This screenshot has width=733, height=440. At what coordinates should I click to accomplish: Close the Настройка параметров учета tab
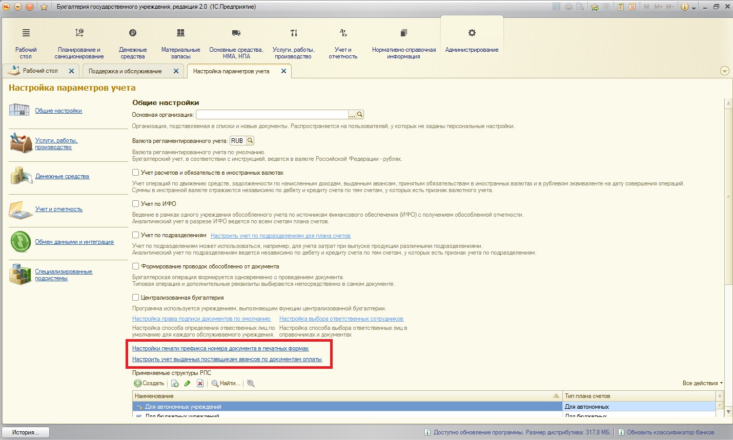pyautogui.click(x=283, y=71)
